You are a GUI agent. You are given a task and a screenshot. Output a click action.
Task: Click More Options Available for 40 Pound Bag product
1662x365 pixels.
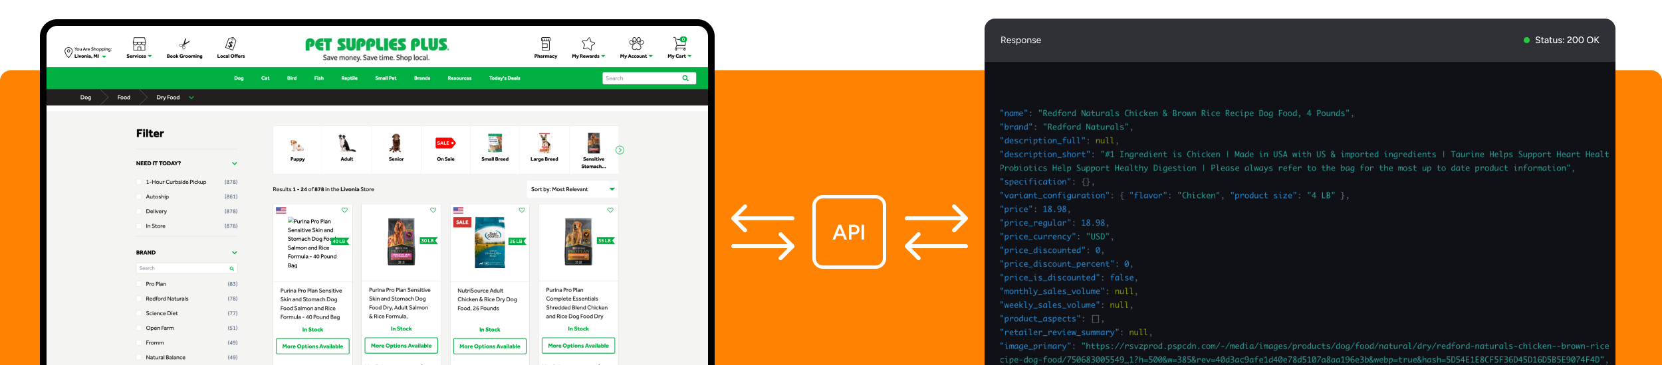(x=312, y=346)
